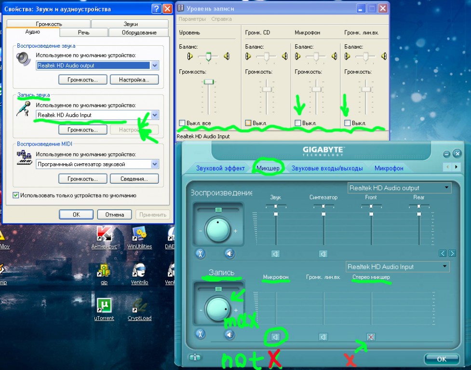Screen dimensions: 471x370
Task: Toggle Выкл. checkbox for Громк. CD
Action: 248,123
